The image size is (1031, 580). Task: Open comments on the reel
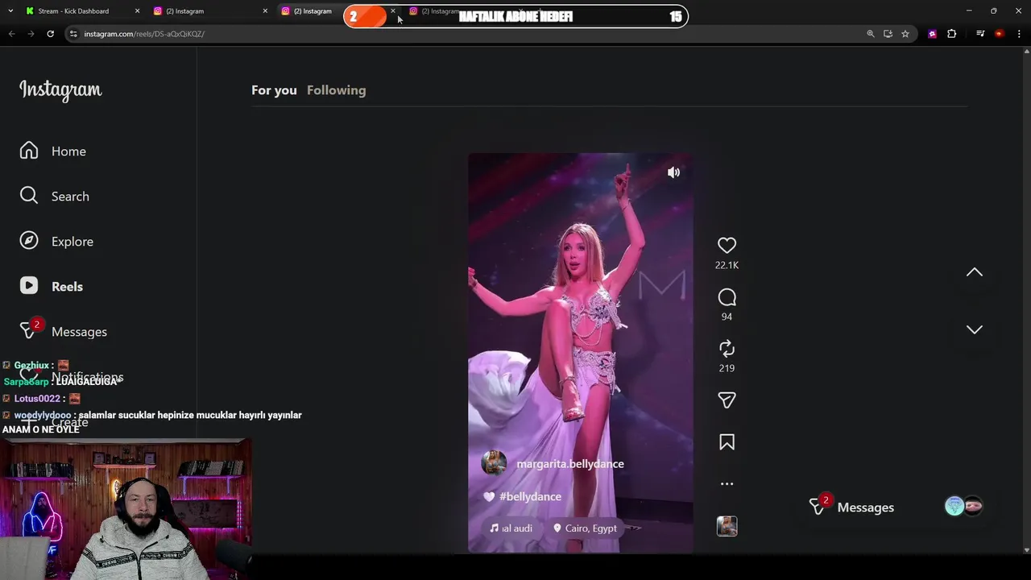coord(727,297)
